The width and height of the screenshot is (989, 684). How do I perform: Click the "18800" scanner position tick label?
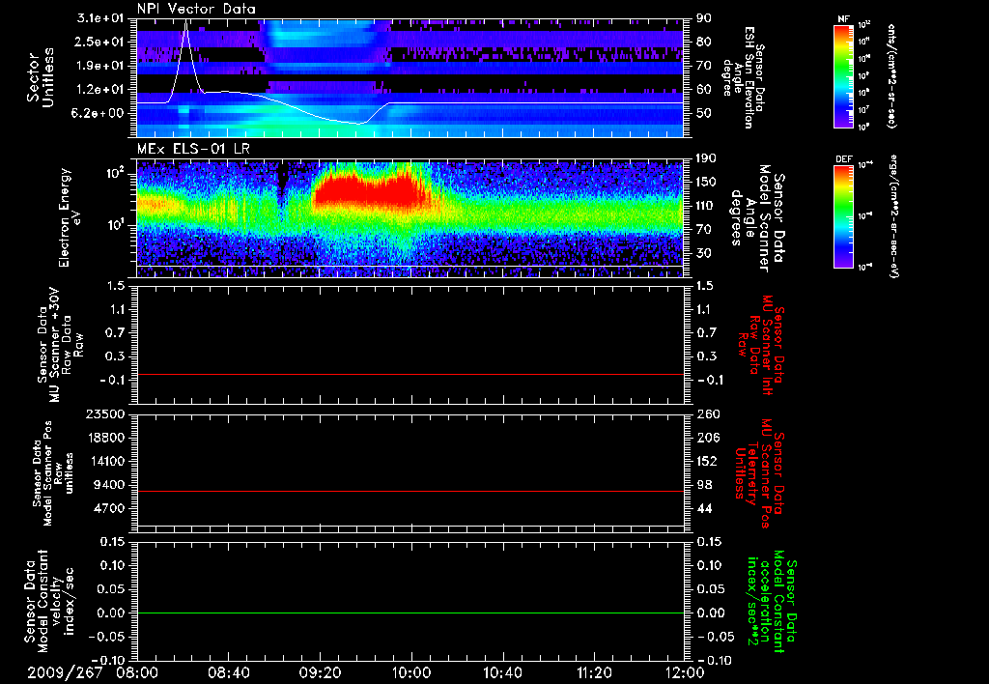(x=106, y=438)
